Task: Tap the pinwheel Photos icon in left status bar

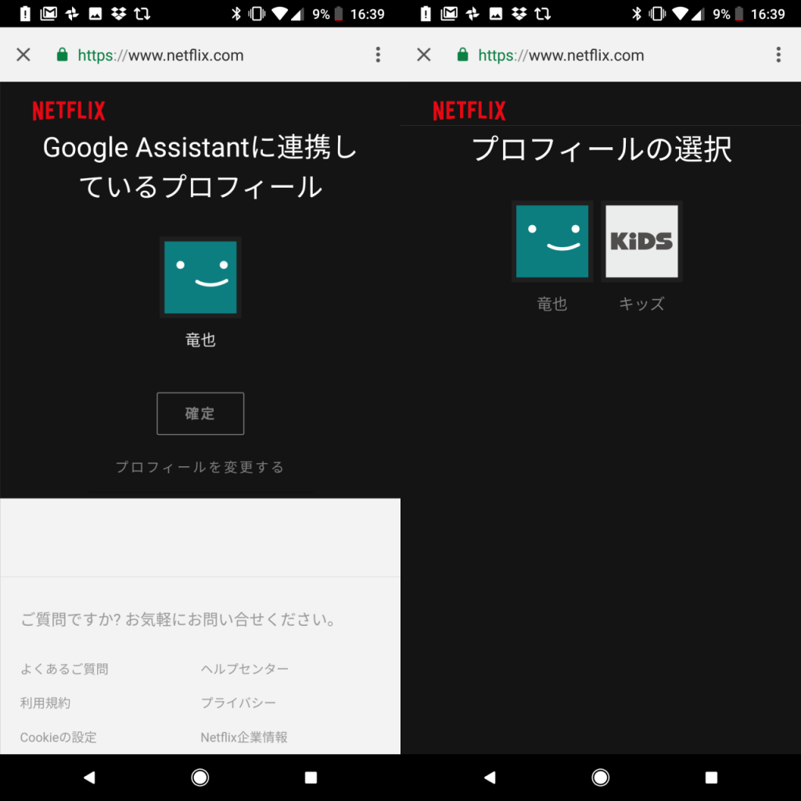Action: click(72, 13)
